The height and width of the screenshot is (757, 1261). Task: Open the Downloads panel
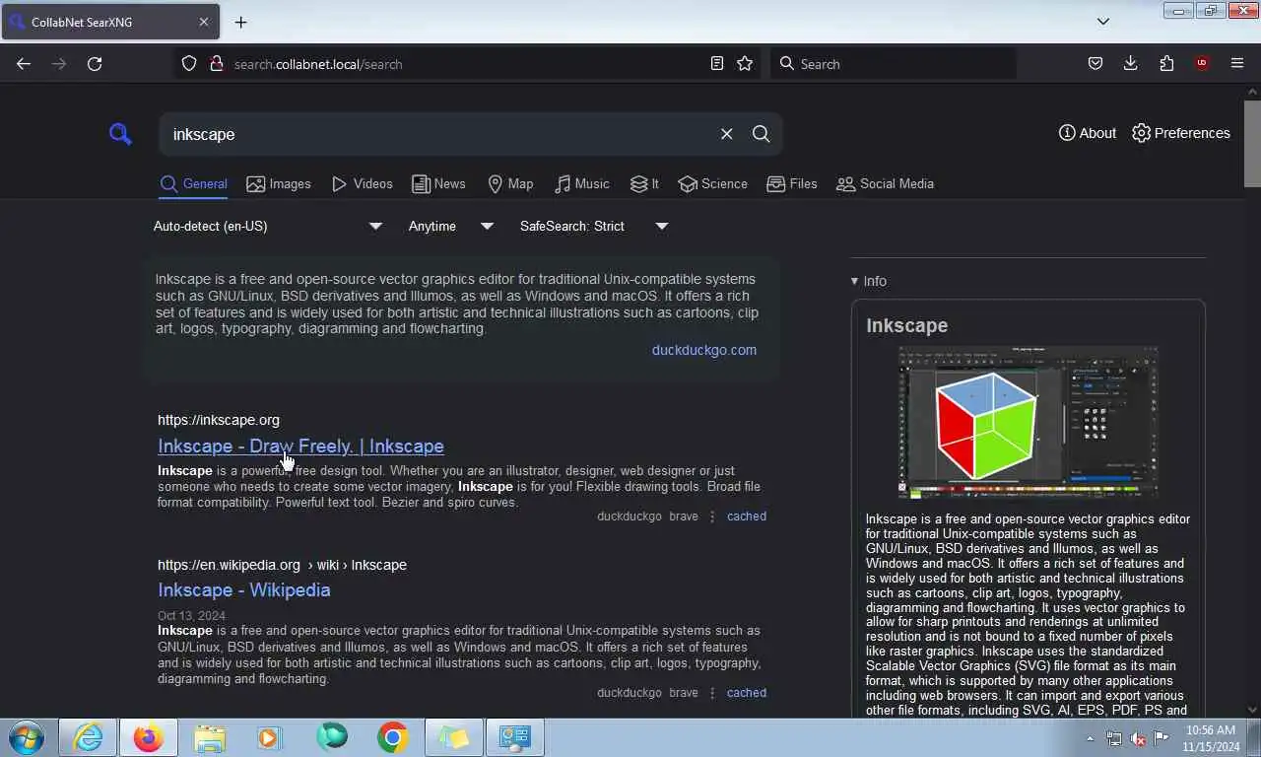1130,63
